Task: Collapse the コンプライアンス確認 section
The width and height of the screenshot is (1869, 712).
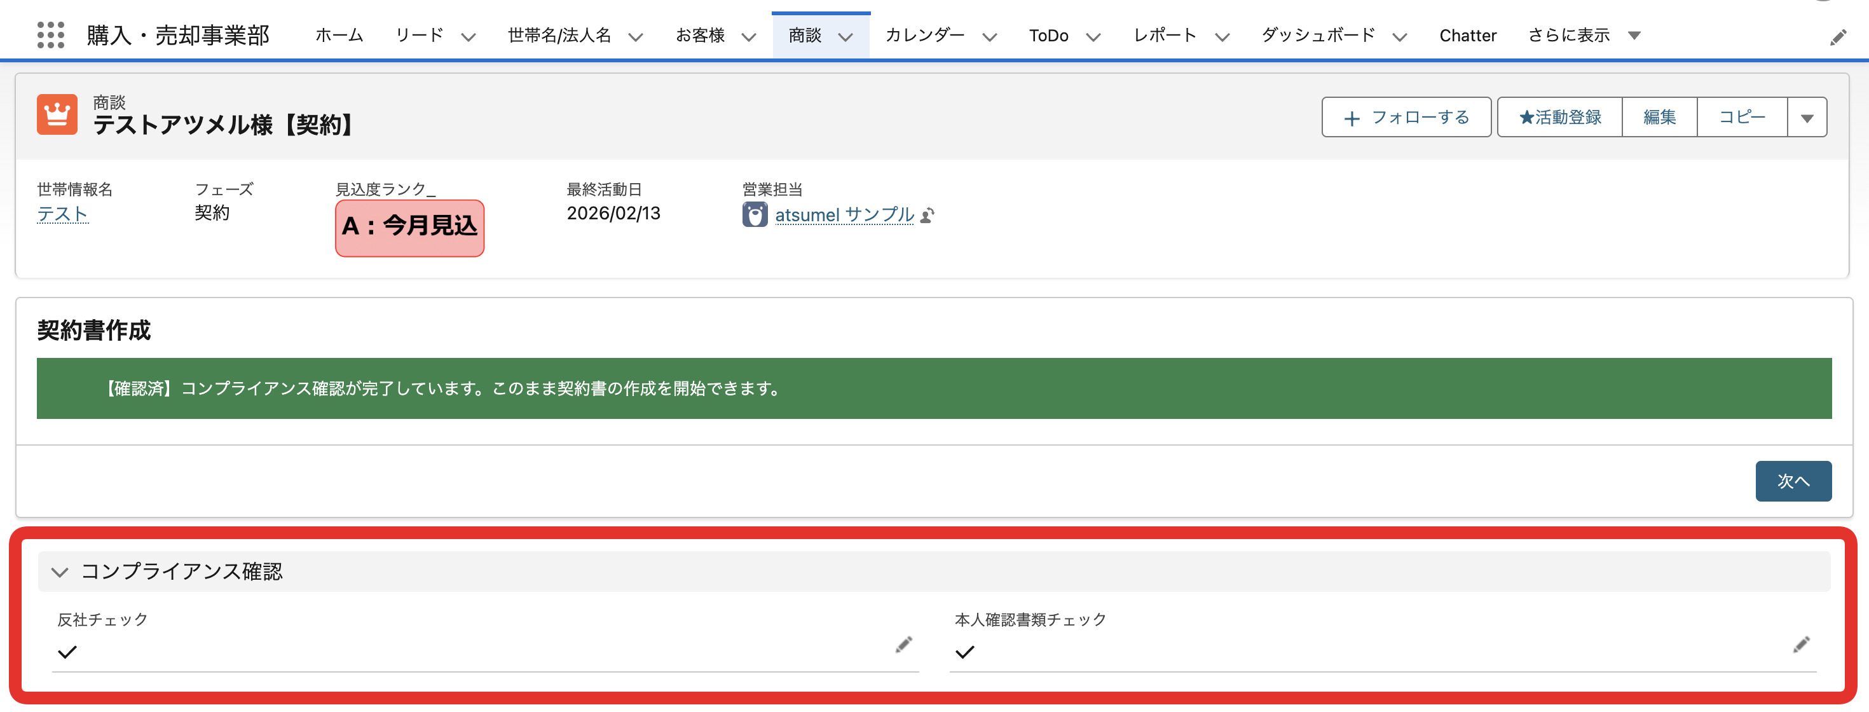Action: (60, 572)
